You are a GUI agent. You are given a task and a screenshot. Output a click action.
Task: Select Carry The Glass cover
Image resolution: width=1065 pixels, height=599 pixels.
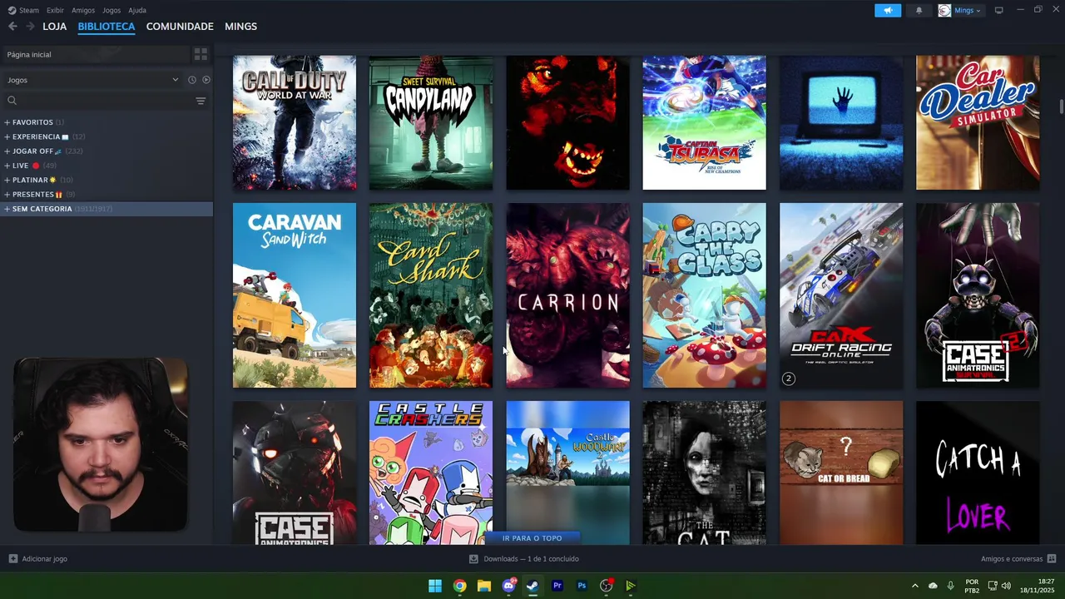pos(704,295)
